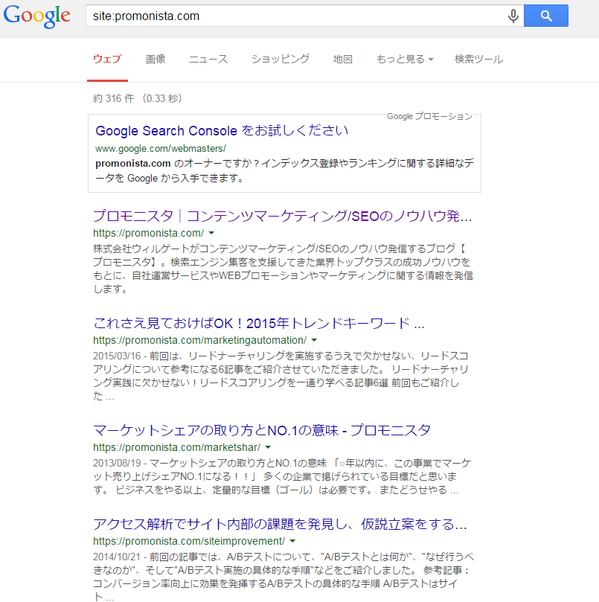Open the ニュース tab
This screenshot has height=602, width=599.
click(x=208, y=60)
